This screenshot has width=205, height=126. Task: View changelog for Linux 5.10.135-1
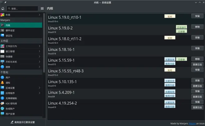click(197, 86)
